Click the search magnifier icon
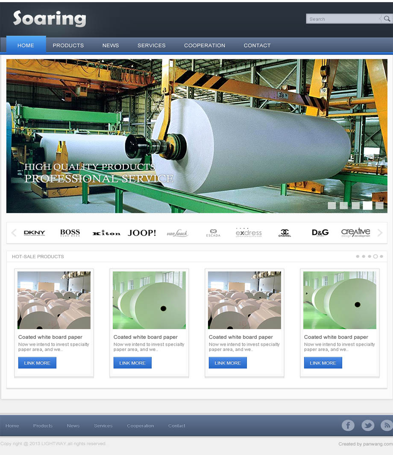Screen dimensions: 393x455 pos(387,19)
